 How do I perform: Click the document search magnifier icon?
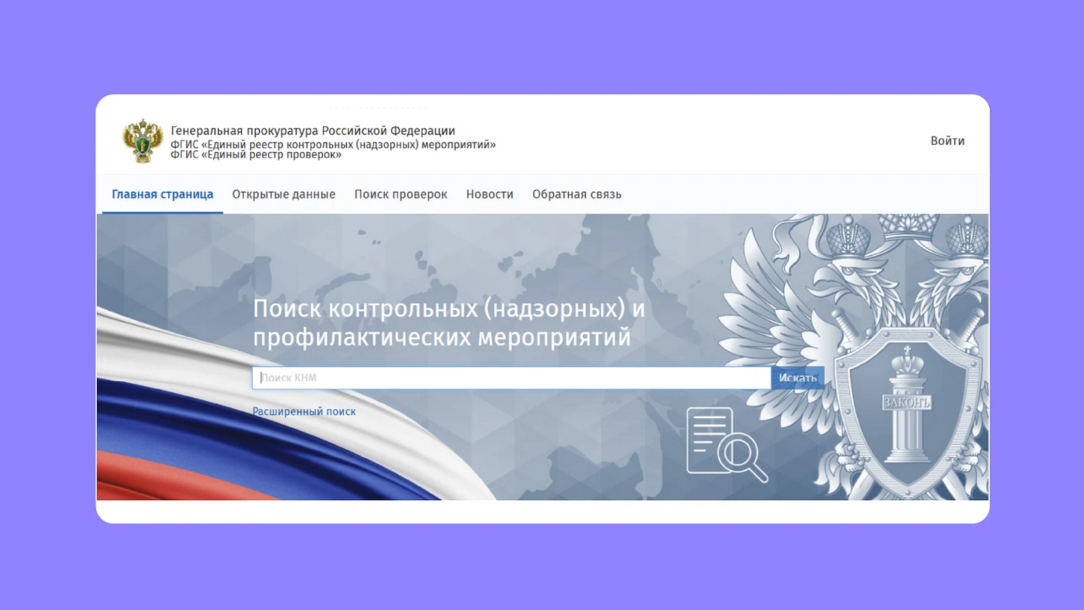point(727,444)
